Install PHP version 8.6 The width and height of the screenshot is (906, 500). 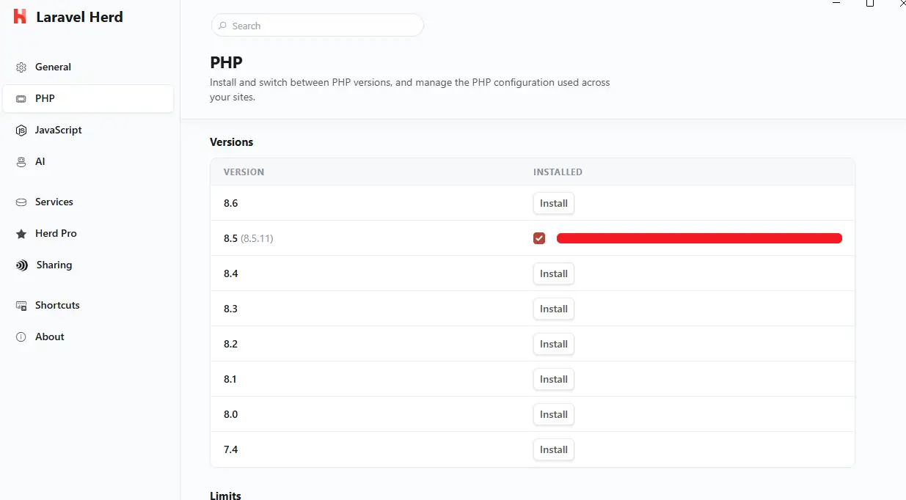click(x=554, y=203)
